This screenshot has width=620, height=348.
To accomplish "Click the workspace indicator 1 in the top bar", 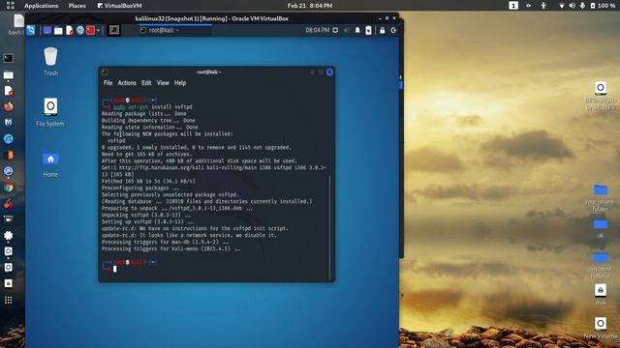I will 513,6.
